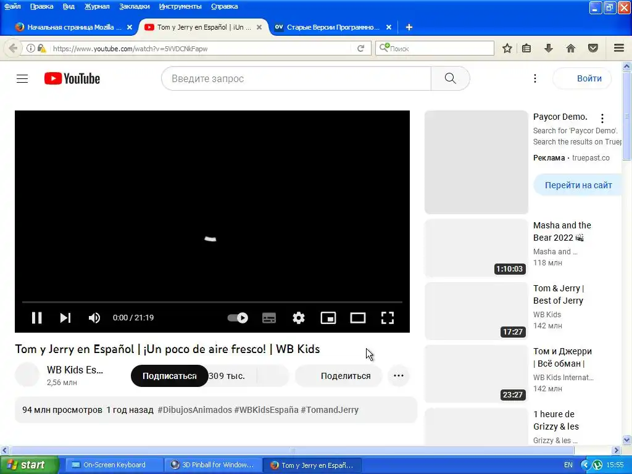Viewport: 632px width, 474px height.
Task: Open Firefox hamburger menu
Action: click(x=619, y=48)
